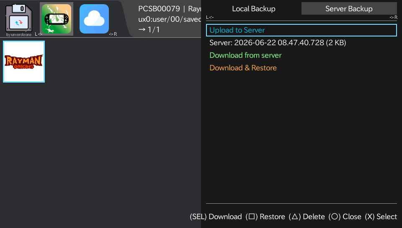Click the PCSB00079 title ID text
The width and height of the screenshot is (402, 228).
tap(159, 9)
